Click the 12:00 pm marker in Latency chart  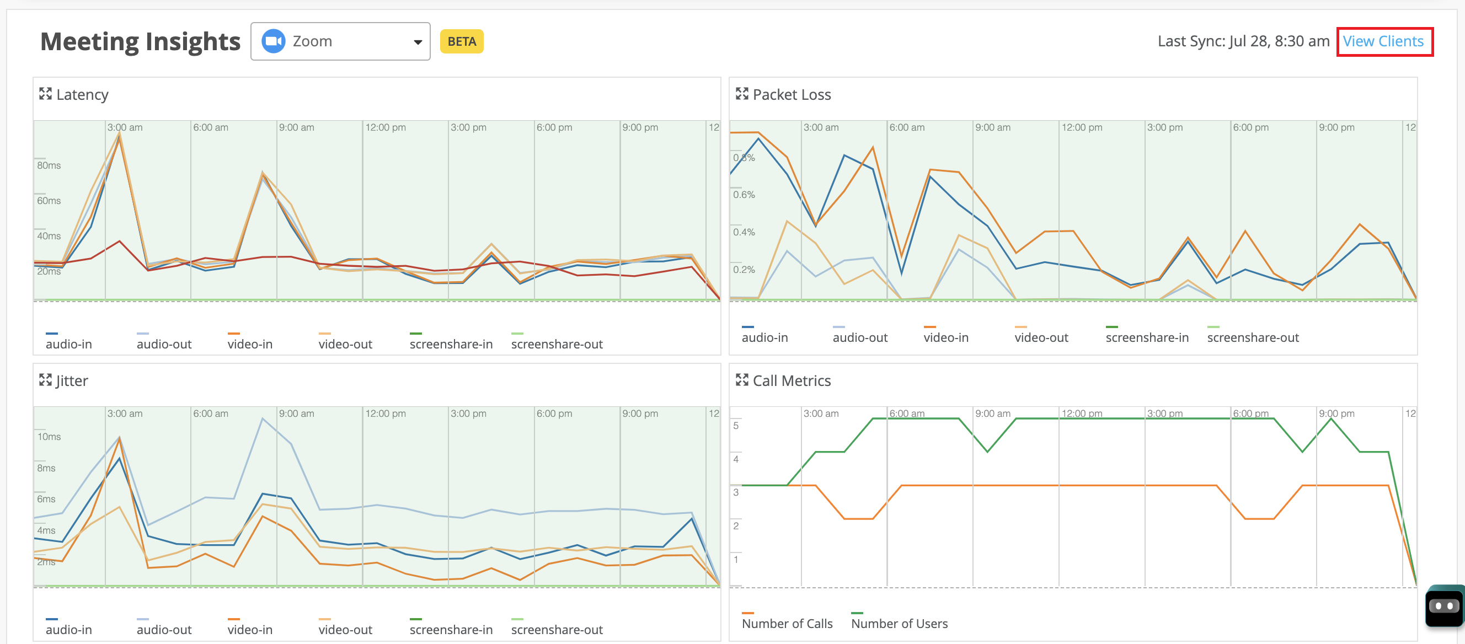385,127
